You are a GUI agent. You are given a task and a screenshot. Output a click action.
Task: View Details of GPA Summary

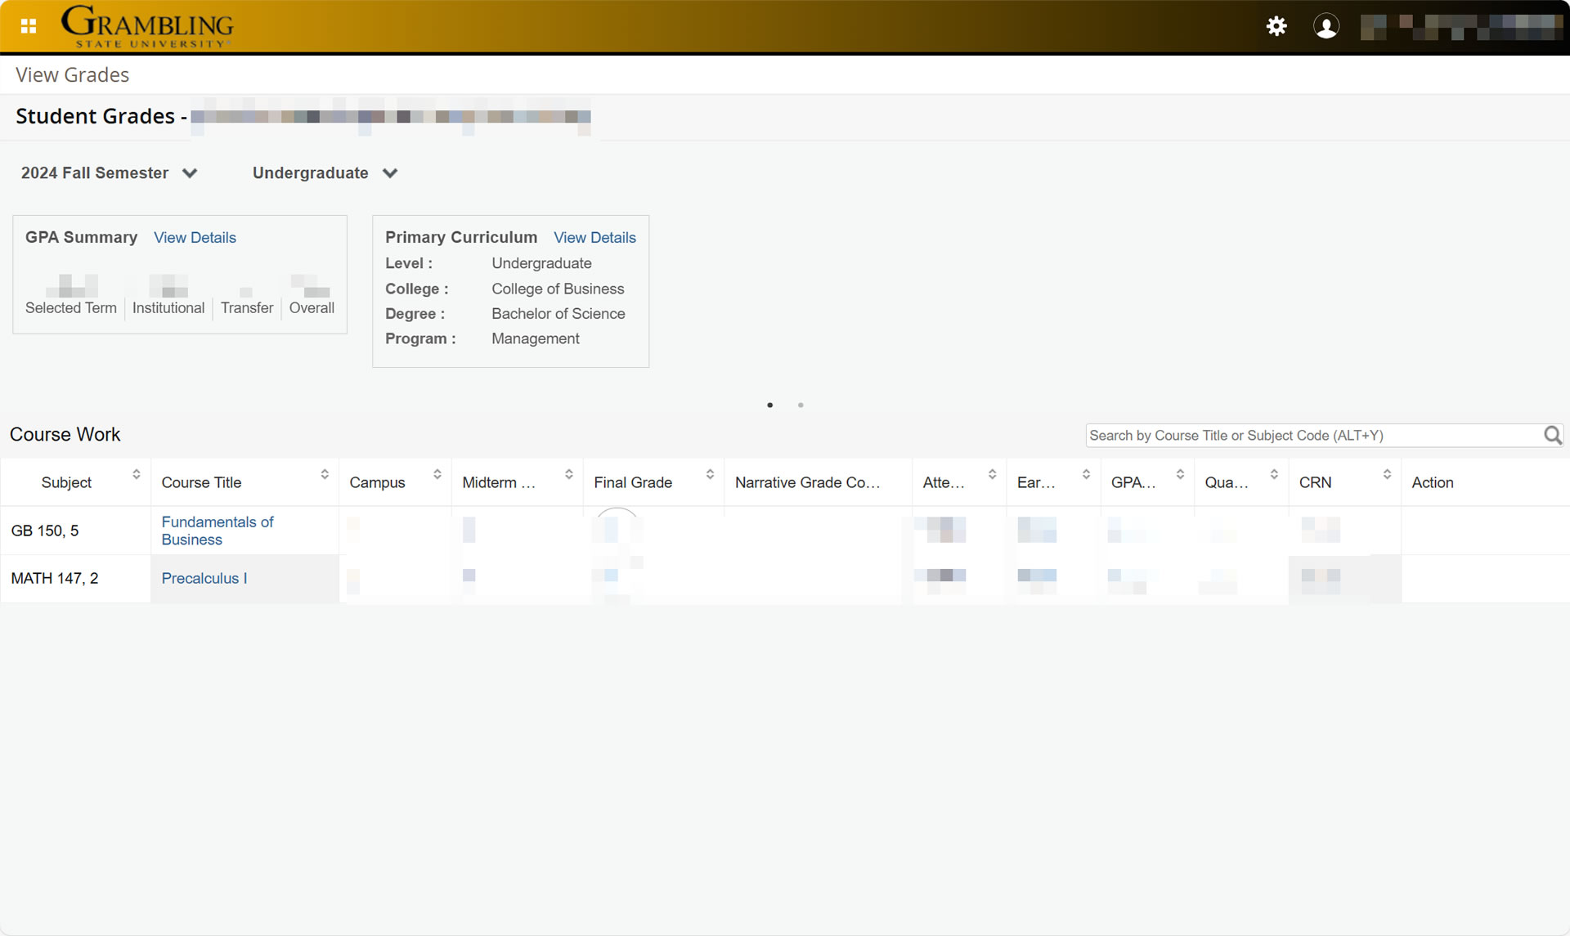point(195,237)
